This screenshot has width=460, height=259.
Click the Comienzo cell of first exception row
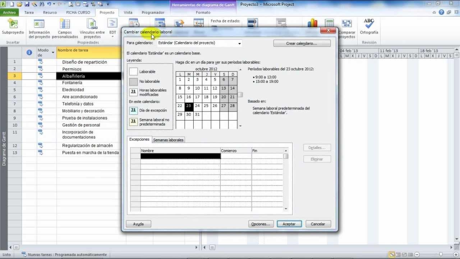tap(236, 156)
